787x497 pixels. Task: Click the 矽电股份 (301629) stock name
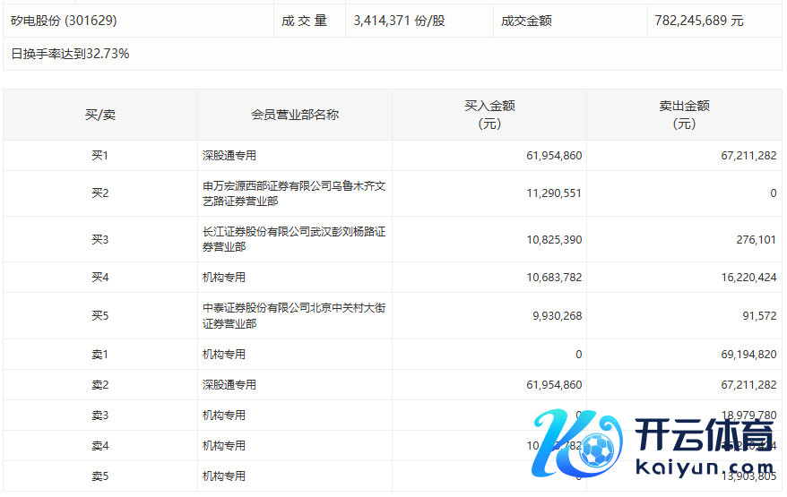[64, 20]
